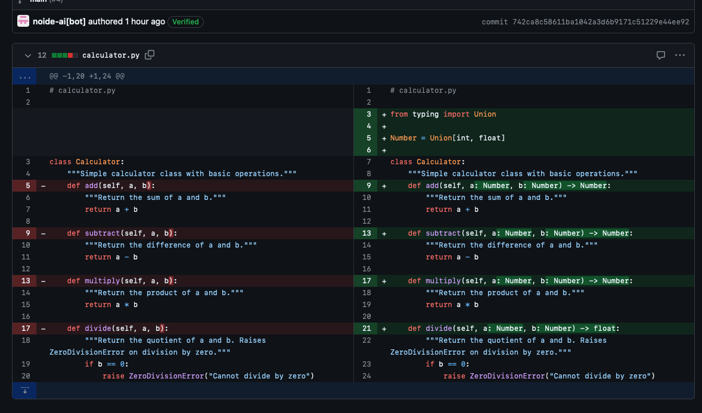Open the three-dot file options menu
Image resolution: width=702 pixels, height=413 pixels.
click(679, 55)
